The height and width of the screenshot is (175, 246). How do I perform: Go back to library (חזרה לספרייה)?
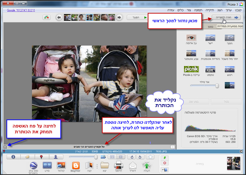(x=226, y=17)
